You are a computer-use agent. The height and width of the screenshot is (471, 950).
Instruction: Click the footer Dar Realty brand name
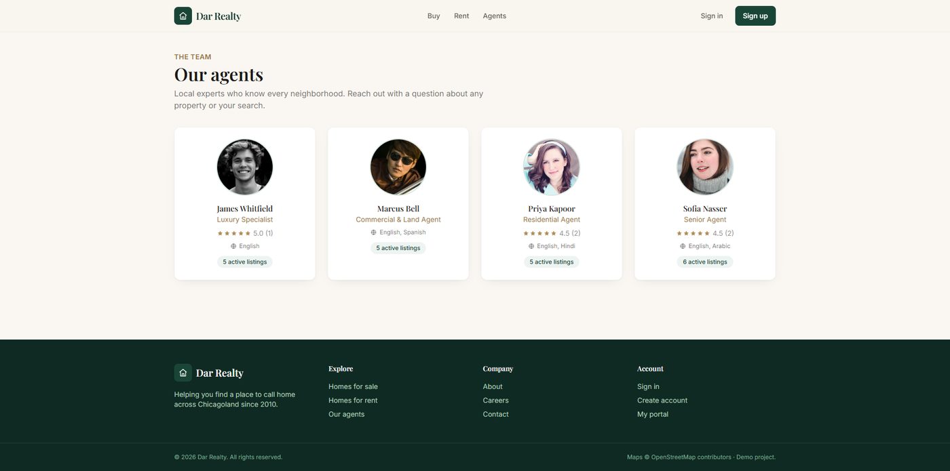(220, 373)
